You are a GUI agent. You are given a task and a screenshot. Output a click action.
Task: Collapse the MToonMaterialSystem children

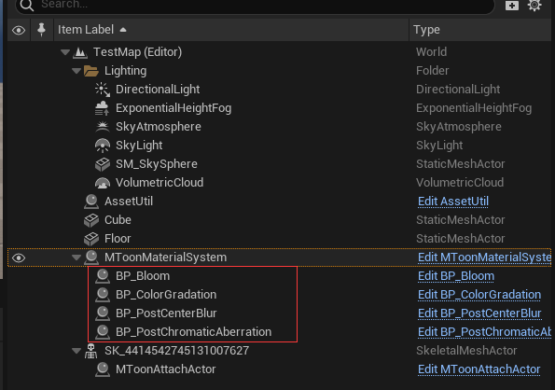click(76, 258)
